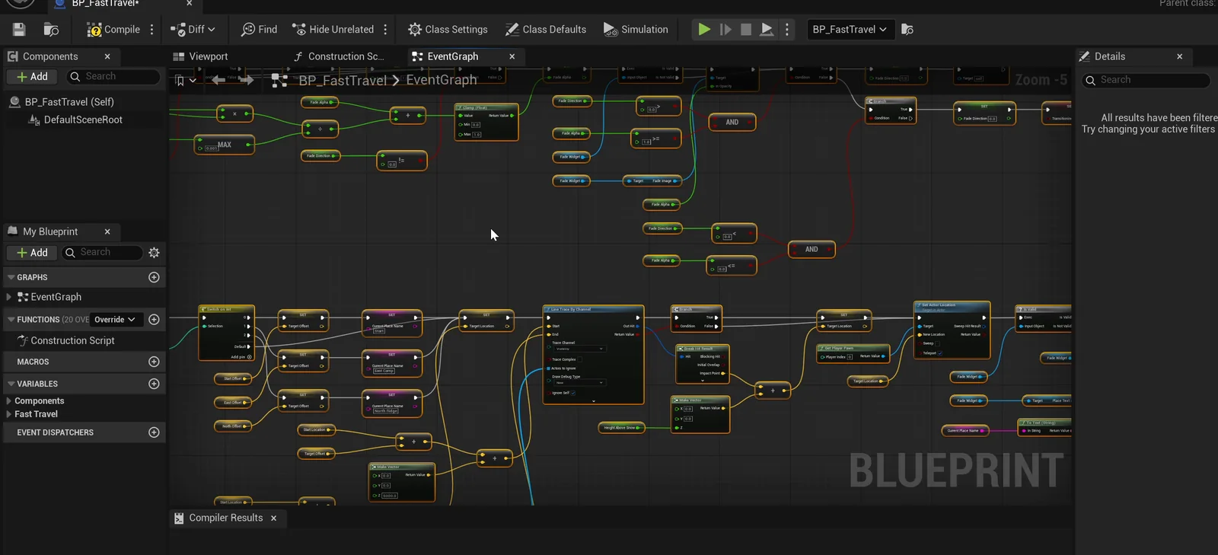Click the green Play button
The height and width of the screenshot is (555, 1218).
704,30
